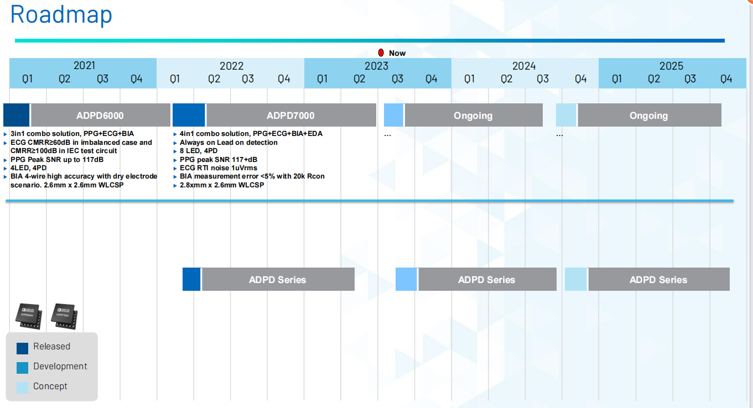Select the dark blue square before ADPD6000
The height and width of the screenshot is (408, 753).
point(17,115)
